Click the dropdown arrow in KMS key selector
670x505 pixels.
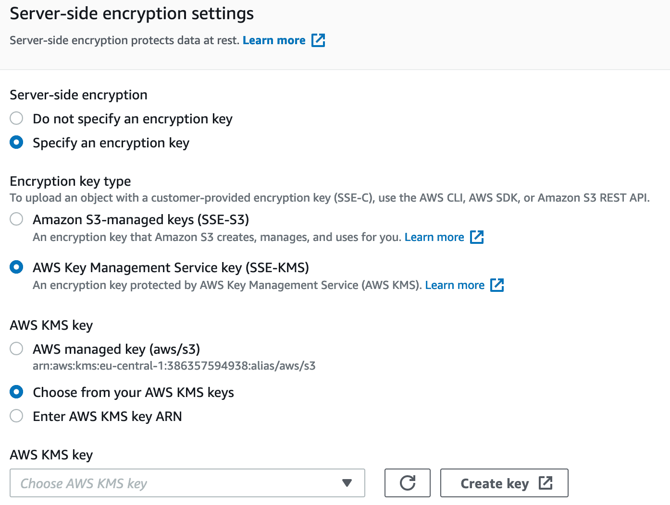[347, 483]
